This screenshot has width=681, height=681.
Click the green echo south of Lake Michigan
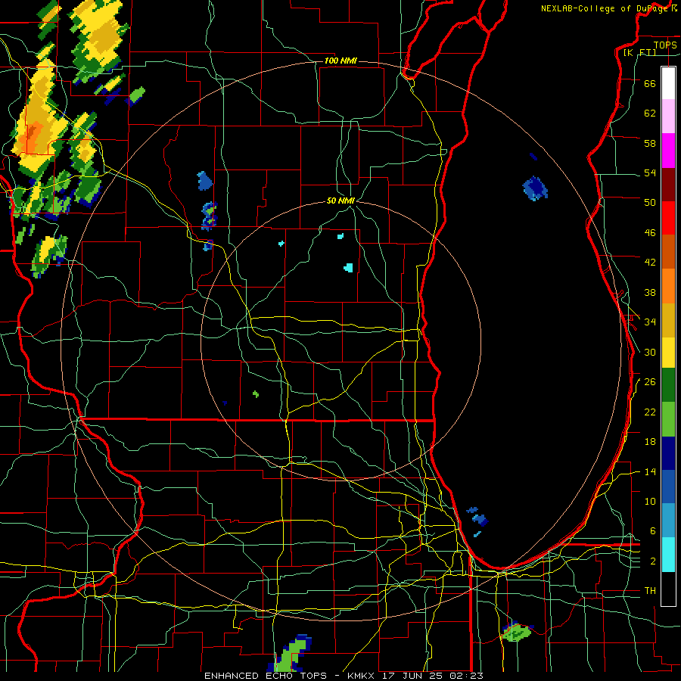[x=517, y=632]
